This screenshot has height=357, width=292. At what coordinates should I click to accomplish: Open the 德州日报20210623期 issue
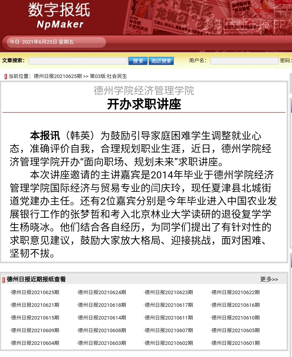pos(169,292)
